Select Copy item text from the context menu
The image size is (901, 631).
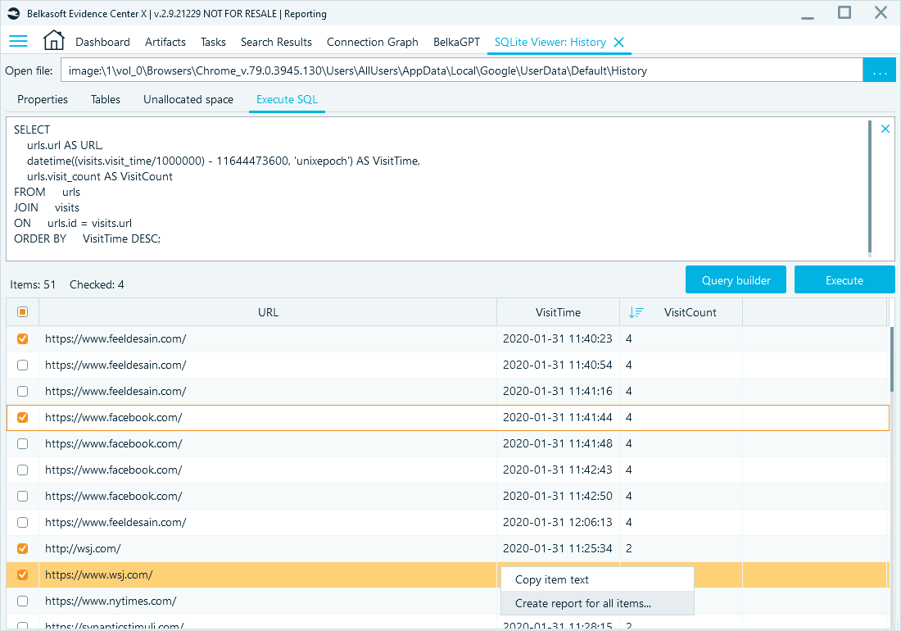point(552,579)
